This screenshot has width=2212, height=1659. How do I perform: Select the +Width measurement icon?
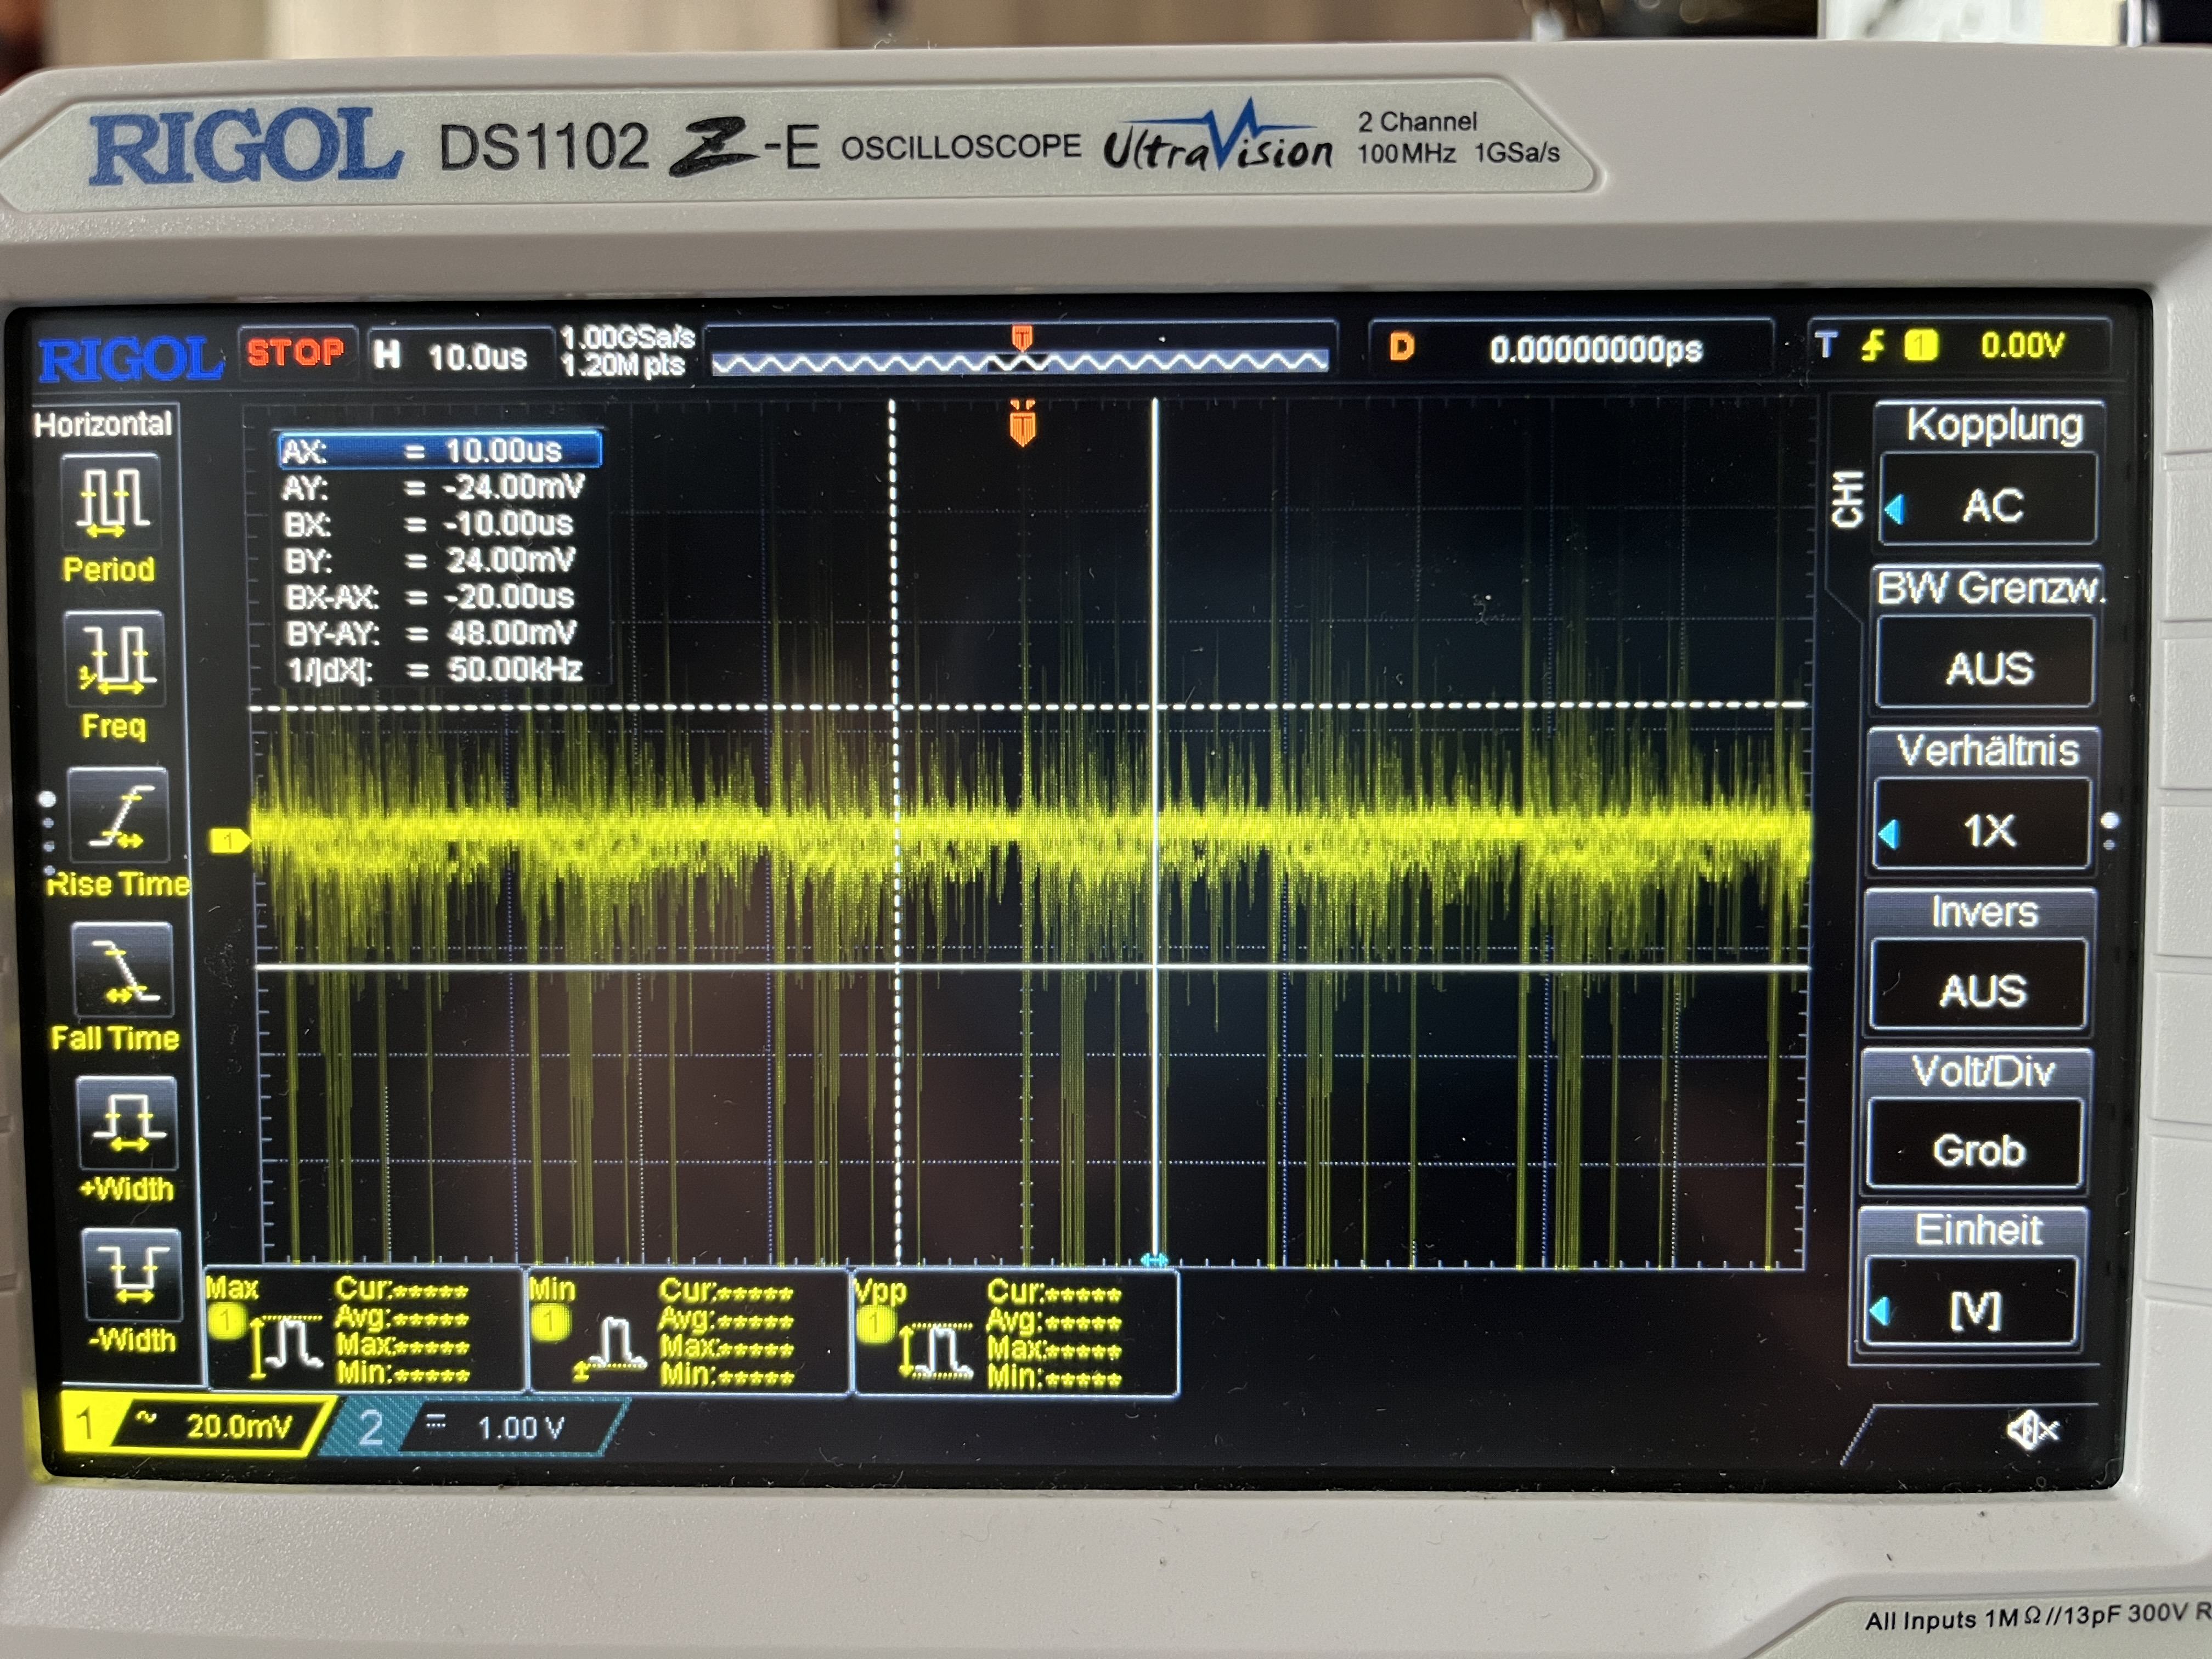127,1124
